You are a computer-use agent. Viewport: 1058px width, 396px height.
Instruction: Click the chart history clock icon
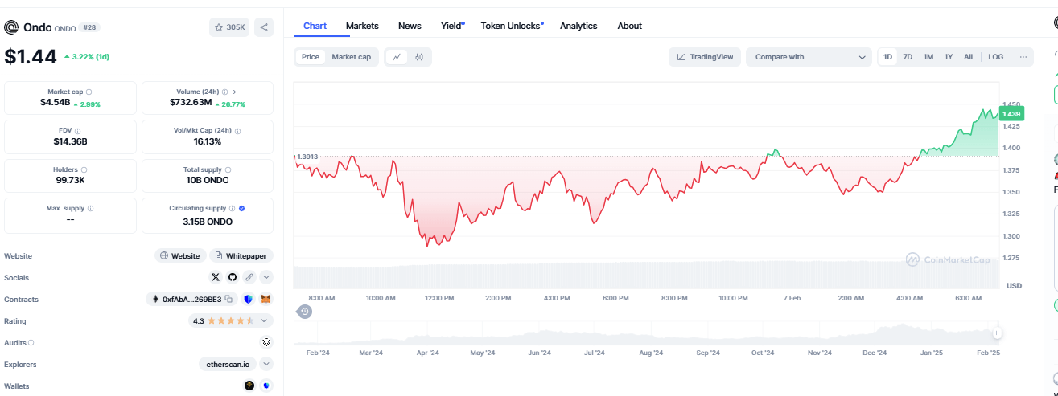click(x=304, y=312)
